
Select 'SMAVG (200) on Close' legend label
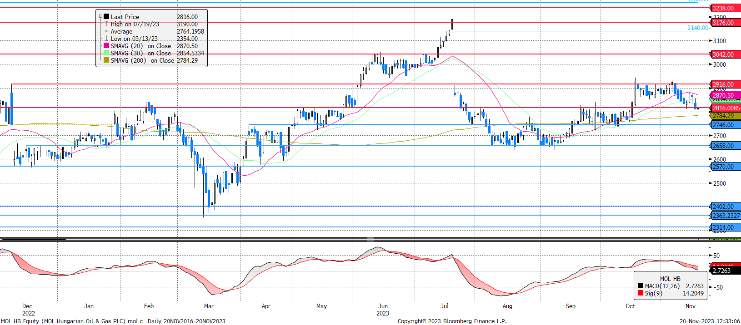click(x=143, y=60)
